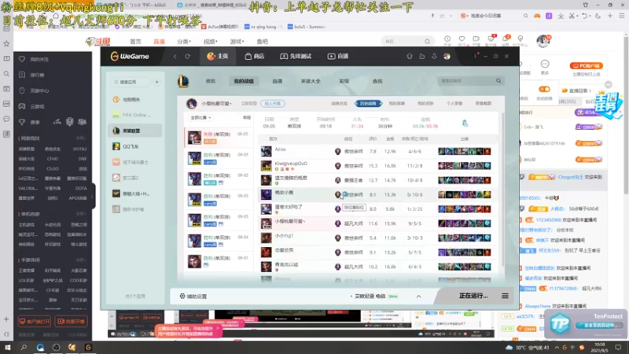Click 我要开播 start streaming button
Screen dimensions: 629x354
[72, 322]
